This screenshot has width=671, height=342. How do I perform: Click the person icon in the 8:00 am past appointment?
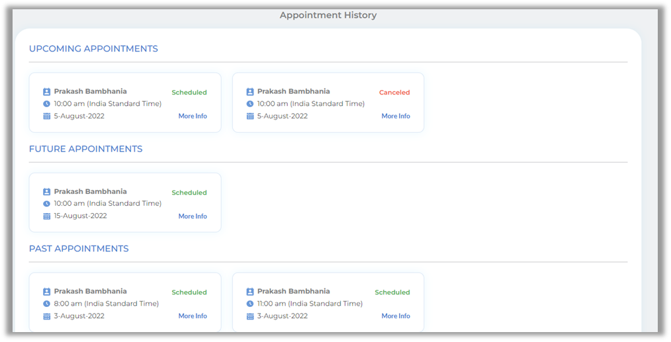click(46, 292)
